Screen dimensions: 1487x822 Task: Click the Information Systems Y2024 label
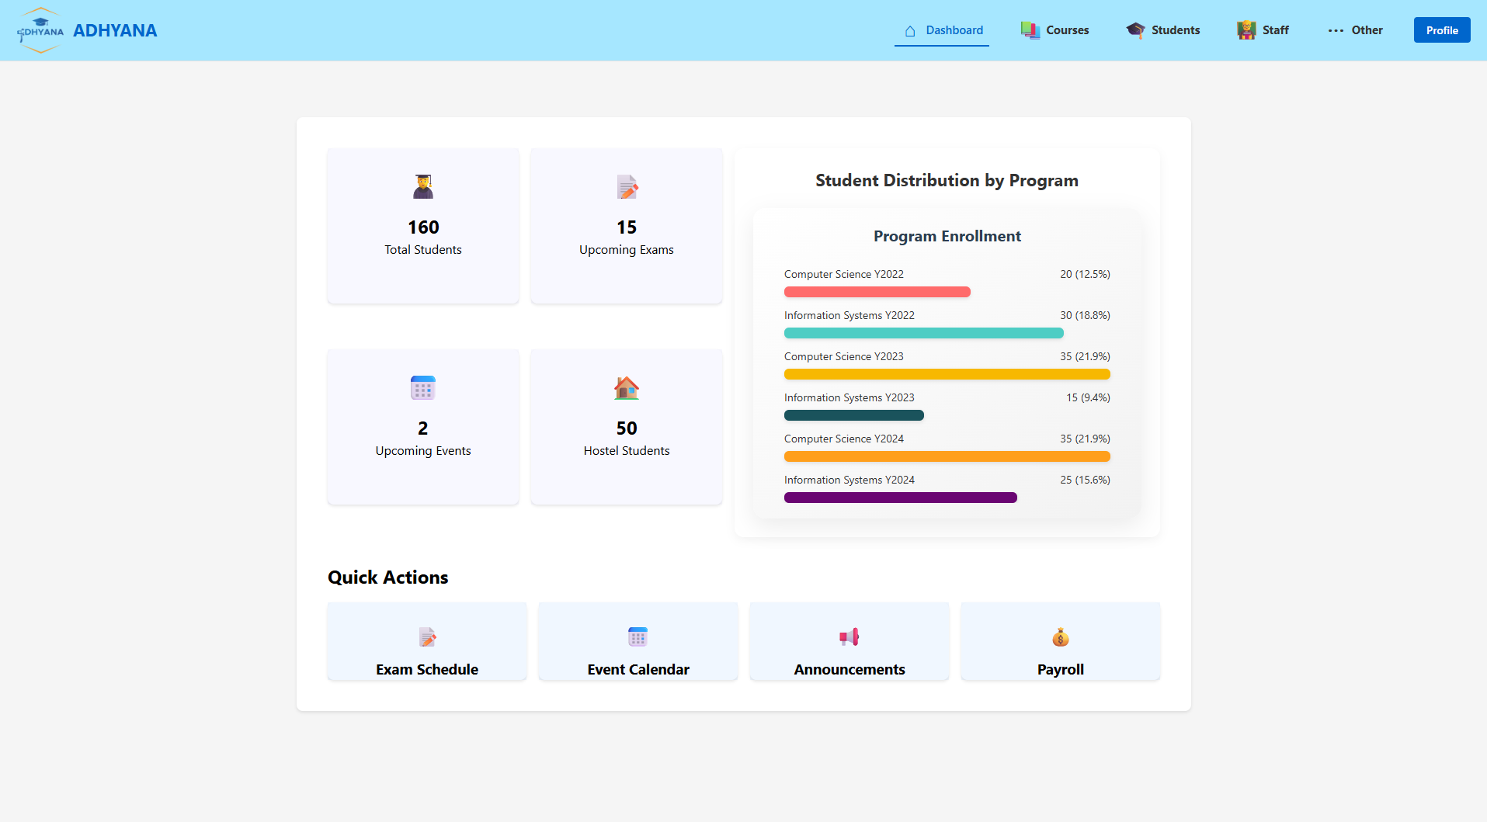coord(849,480)
